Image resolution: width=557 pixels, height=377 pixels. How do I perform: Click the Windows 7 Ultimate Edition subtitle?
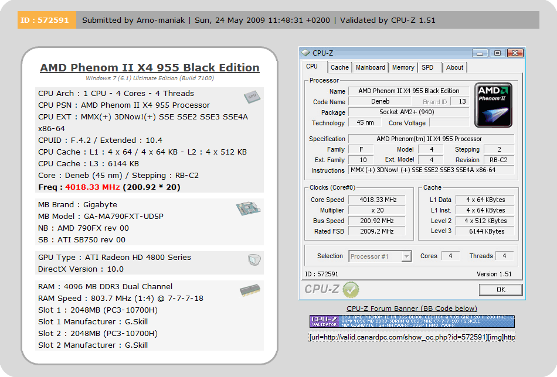click(x=150, y=78)
